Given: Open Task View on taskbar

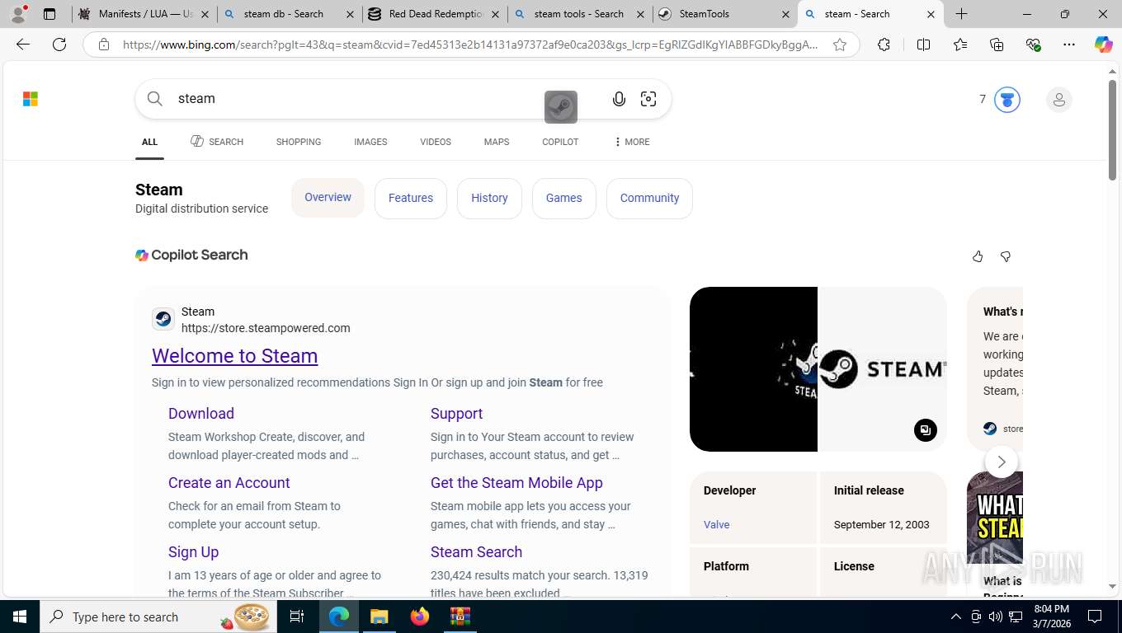Looking at the screenshot, I should click(x=297, y=617).
